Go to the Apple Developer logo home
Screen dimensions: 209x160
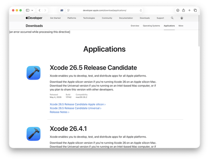34,18
